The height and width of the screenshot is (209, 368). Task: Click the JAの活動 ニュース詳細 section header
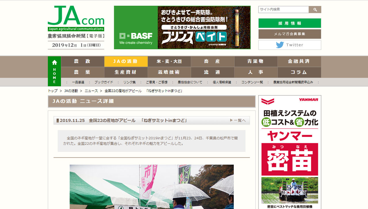(x=152, y=101)
